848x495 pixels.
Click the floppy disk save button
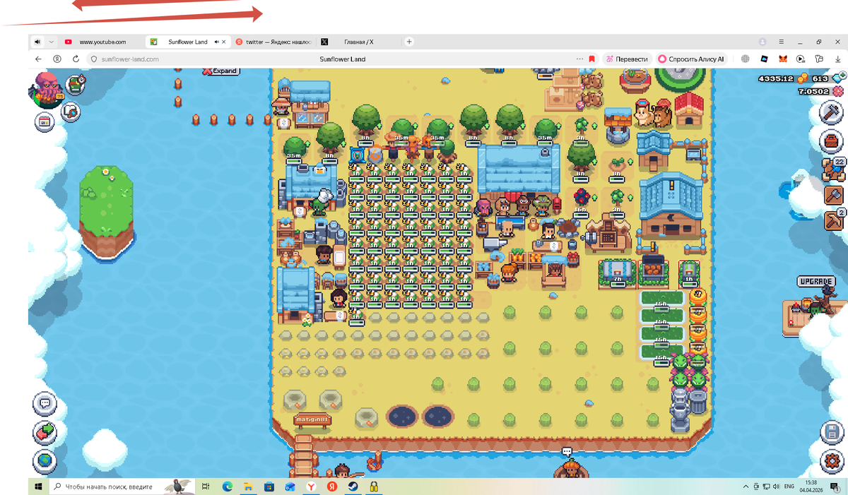tap(832, 432)
